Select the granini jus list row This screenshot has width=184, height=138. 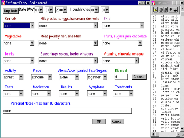point(166,72)
